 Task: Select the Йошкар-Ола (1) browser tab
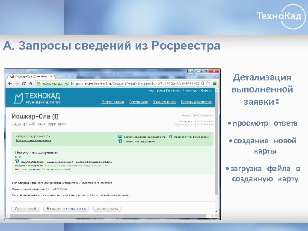pyautogui.click(x=31, y=76)
